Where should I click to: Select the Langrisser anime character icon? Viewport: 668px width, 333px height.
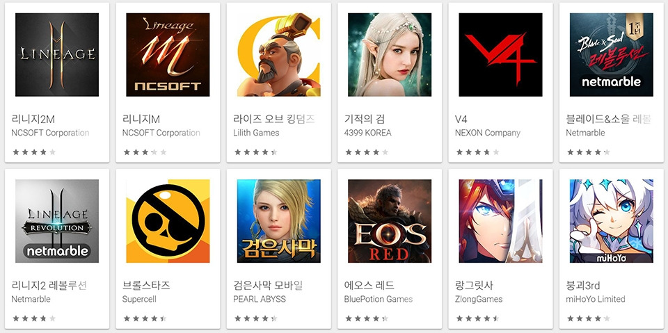click(500, 221)
